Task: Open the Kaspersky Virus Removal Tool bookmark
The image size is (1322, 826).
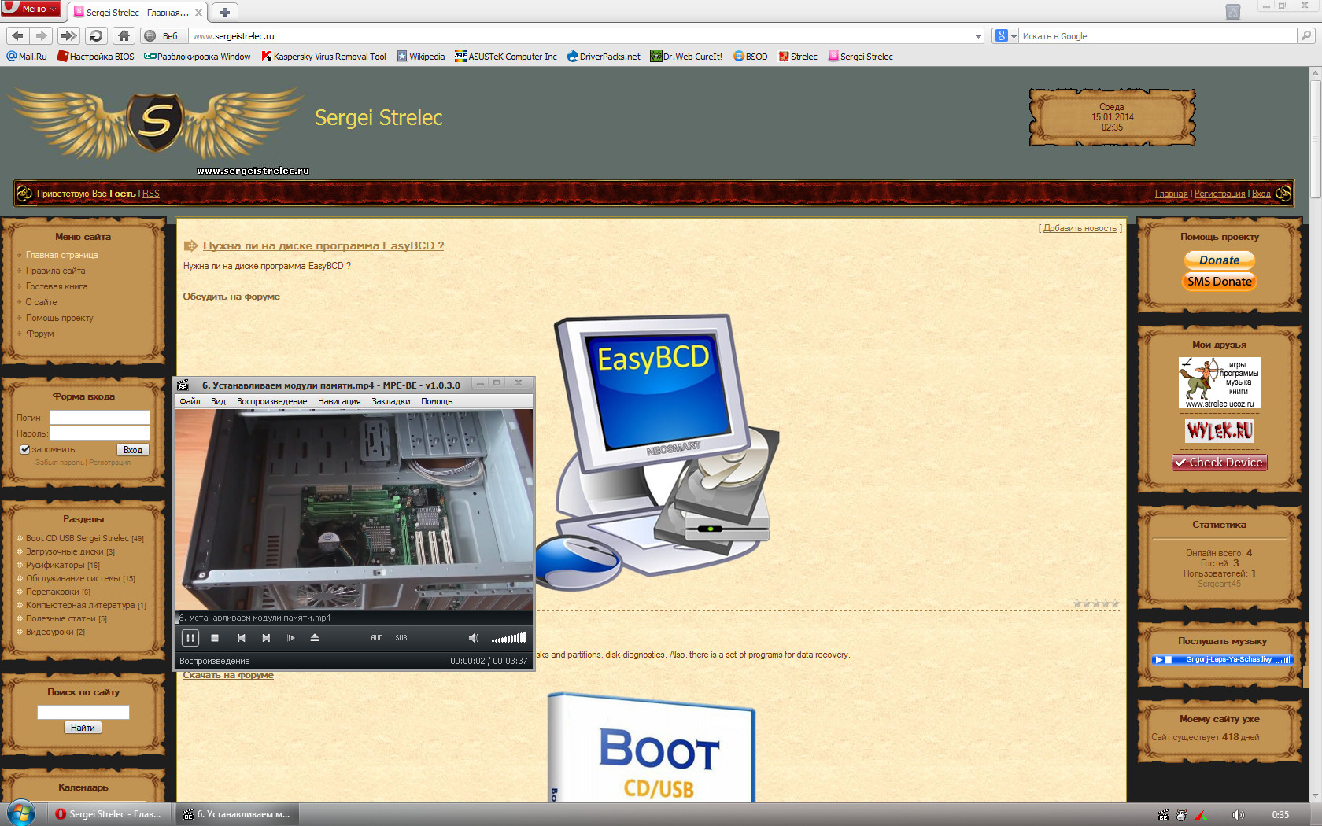Action: (323, 57)
